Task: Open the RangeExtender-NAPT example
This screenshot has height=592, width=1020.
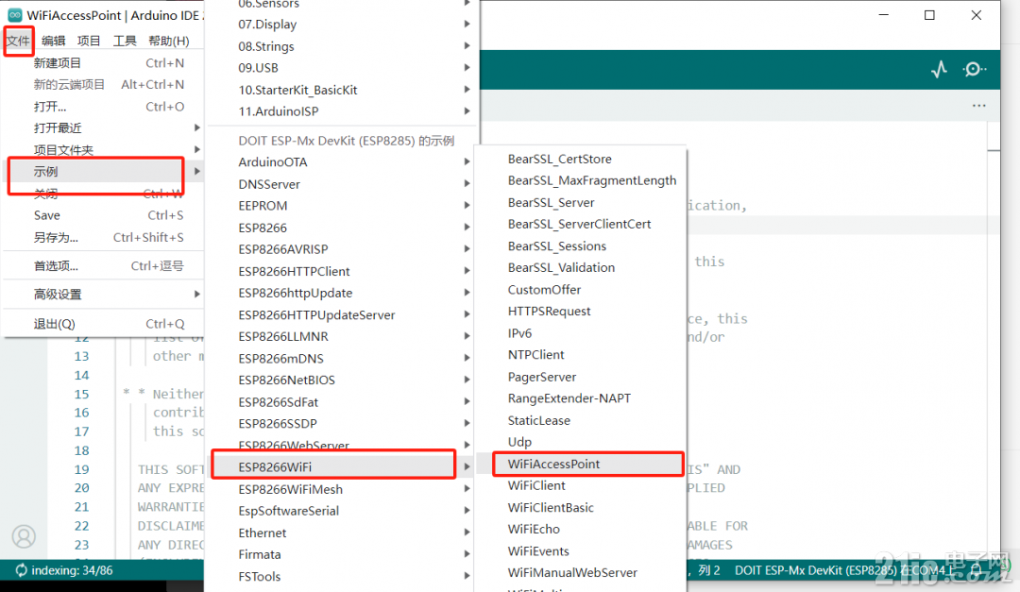Action: point(580,398)
